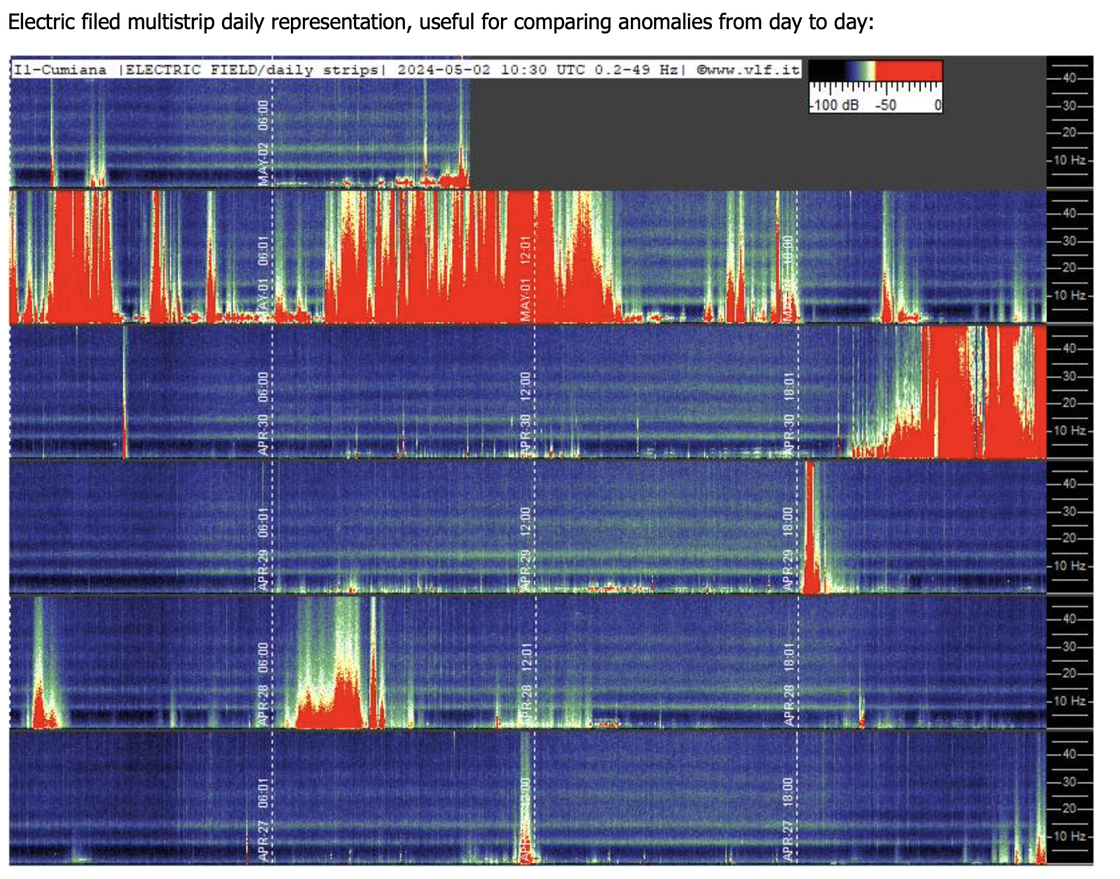This screenshot has height=879, width=1120.
Task: Click the 'APR-27 06:01' time marker
Action: click(x=263, y=819)
